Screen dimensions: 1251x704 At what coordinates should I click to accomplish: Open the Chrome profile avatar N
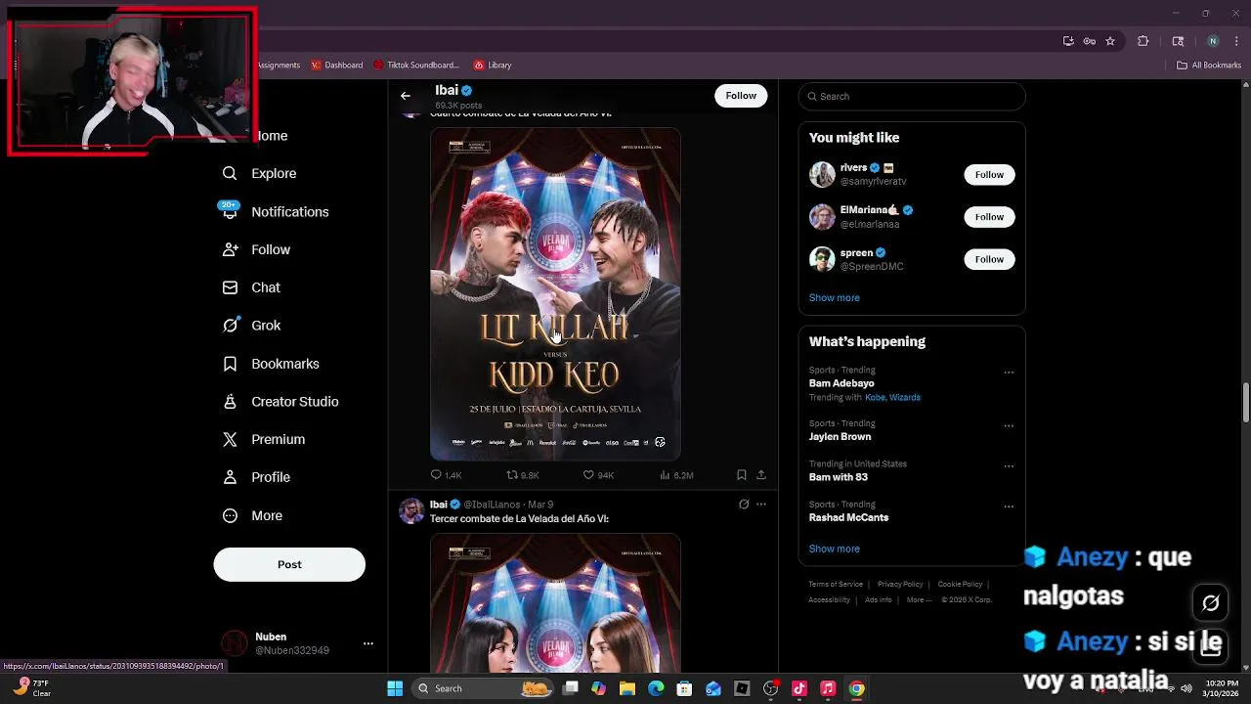[x=1213, y=41]
